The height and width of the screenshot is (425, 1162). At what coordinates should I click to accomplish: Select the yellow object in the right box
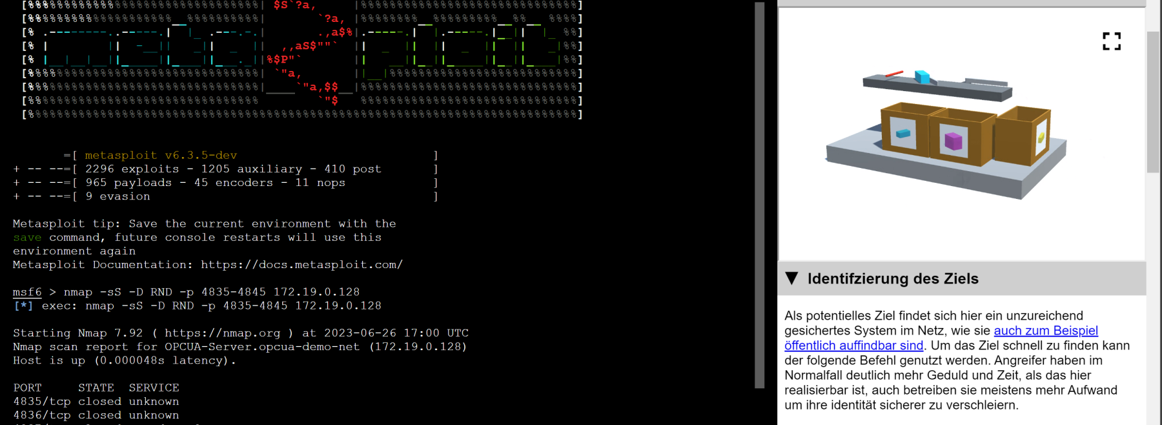click(x=1041, y=138)
